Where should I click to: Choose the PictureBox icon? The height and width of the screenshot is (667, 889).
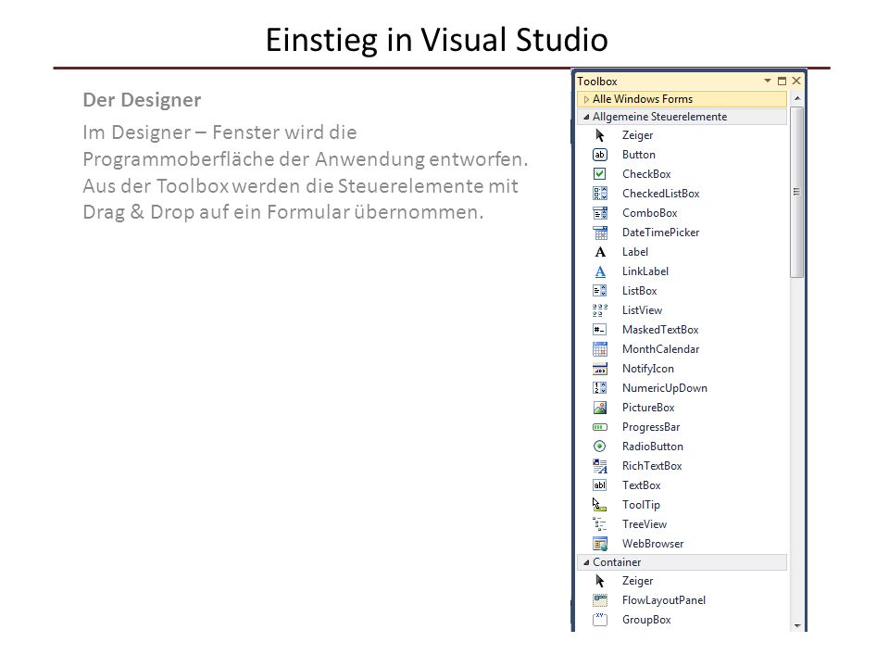599,408
